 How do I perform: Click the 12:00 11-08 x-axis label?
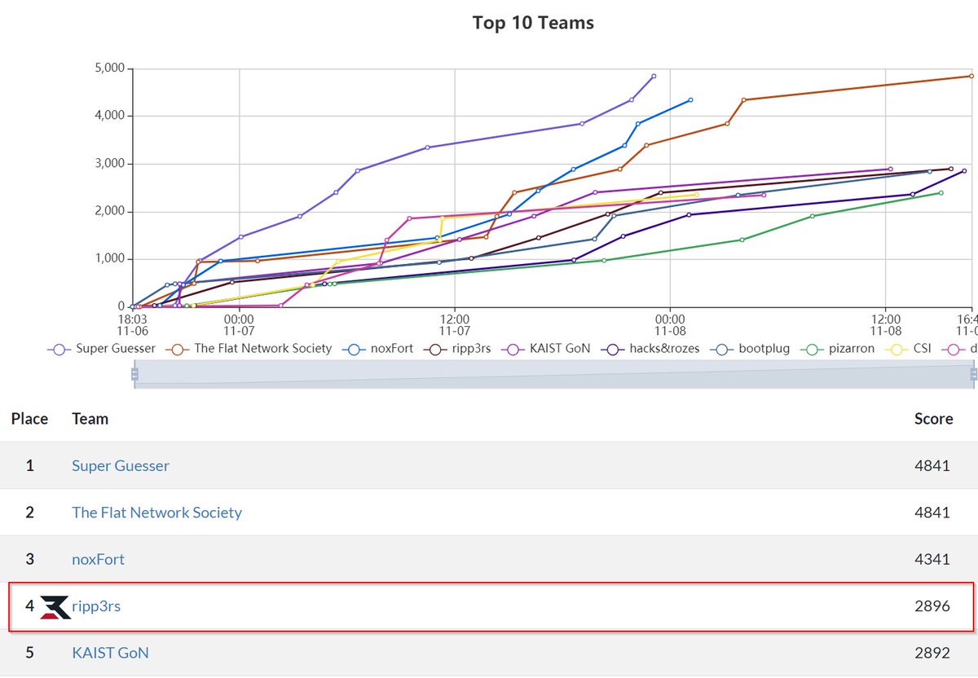(886, 325)
